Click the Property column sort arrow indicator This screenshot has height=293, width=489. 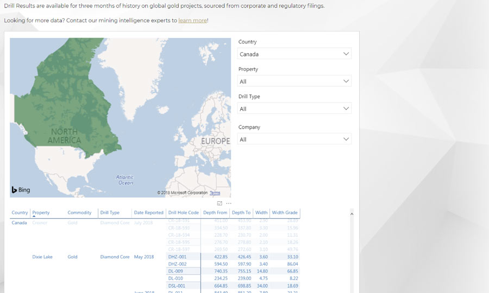[34, 216]
